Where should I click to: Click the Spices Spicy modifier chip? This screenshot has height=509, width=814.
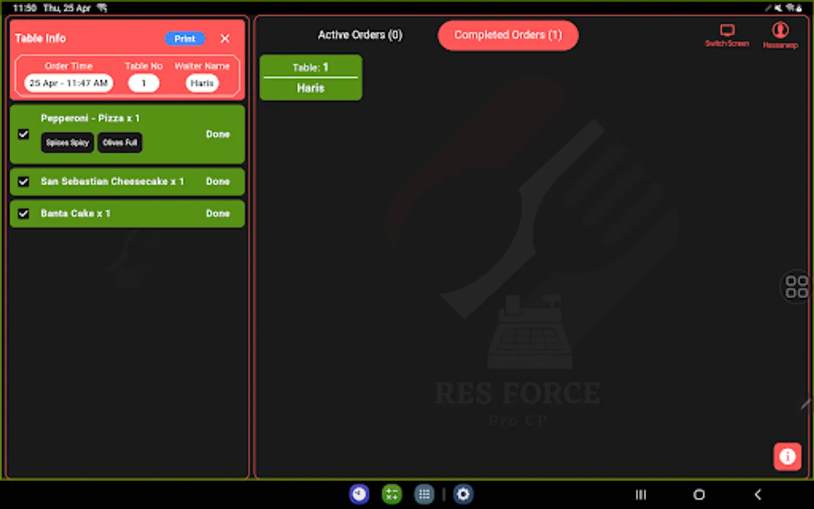coord(67,143)
